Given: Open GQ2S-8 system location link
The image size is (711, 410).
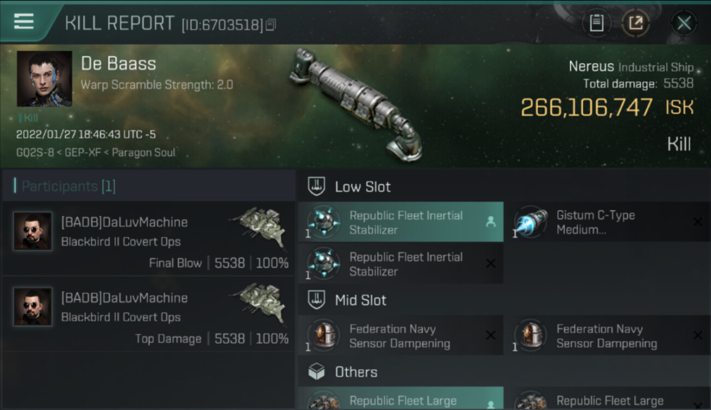Looking at the screenshot, I should (x=35, y=153).
